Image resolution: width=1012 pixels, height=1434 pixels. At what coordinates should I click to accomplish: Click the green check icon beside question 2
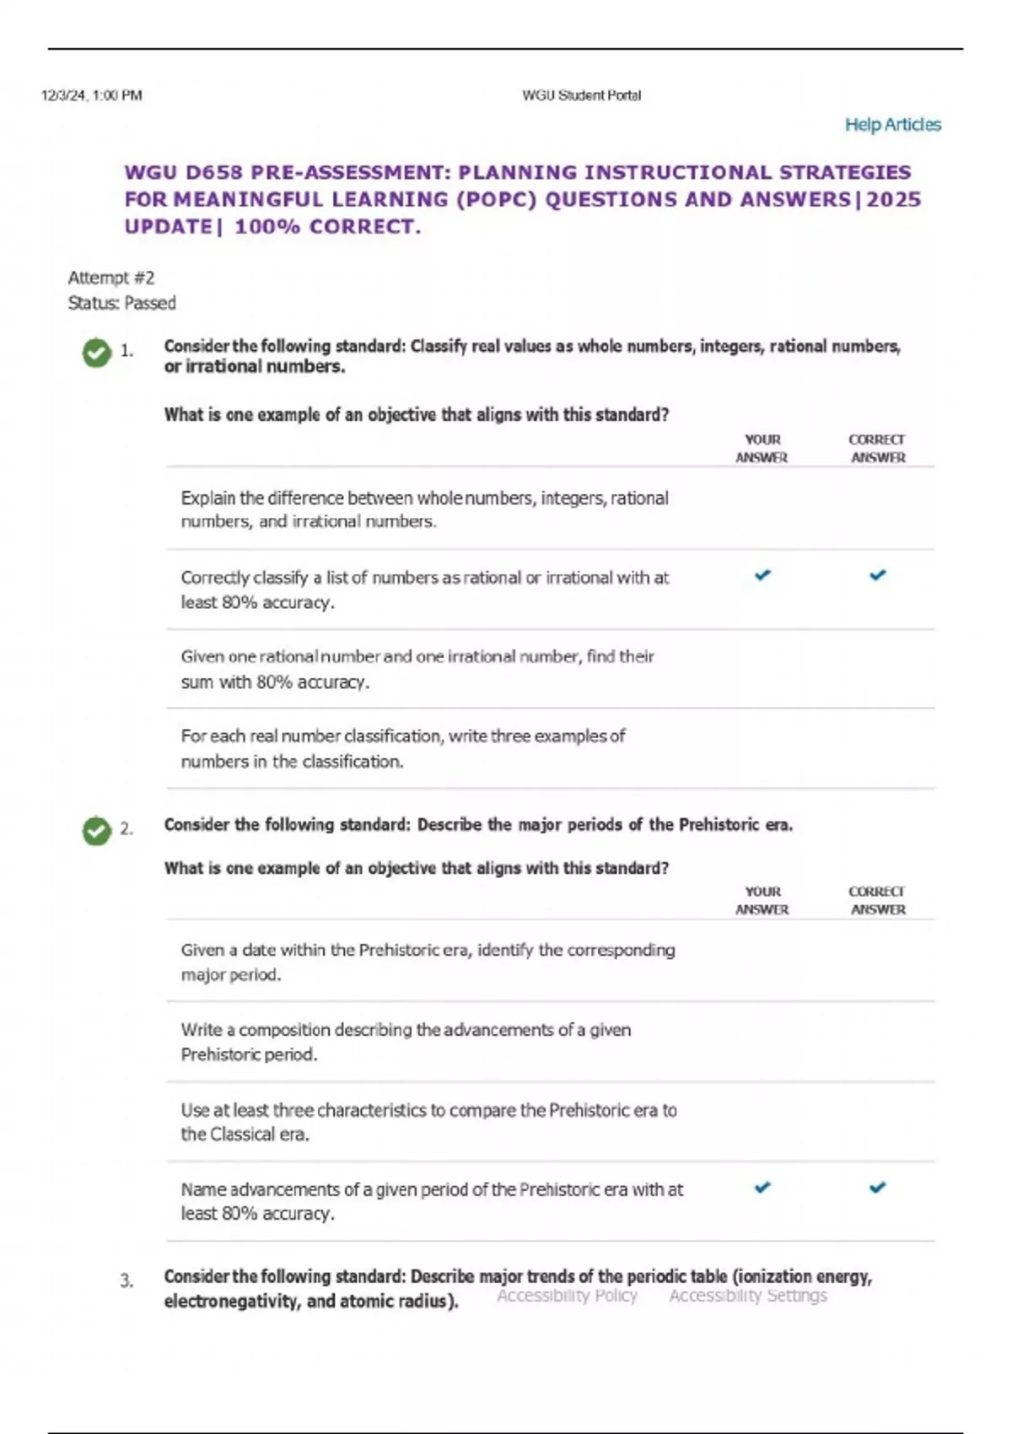click(x=97, y=831)
